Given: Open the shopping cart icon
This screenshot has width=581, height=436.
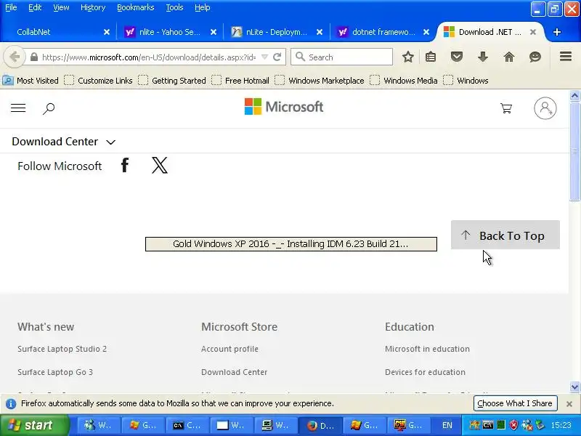Looking at the screenshot, I should (505, 108).
